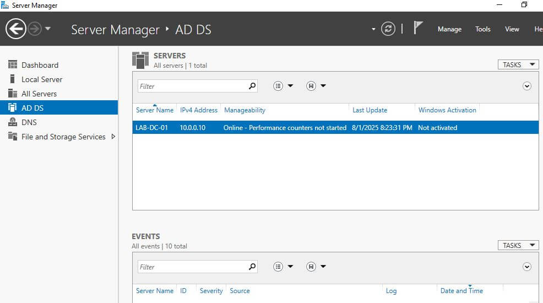
Task: Sort by Manageability column
Action: [x=245, y=110]
